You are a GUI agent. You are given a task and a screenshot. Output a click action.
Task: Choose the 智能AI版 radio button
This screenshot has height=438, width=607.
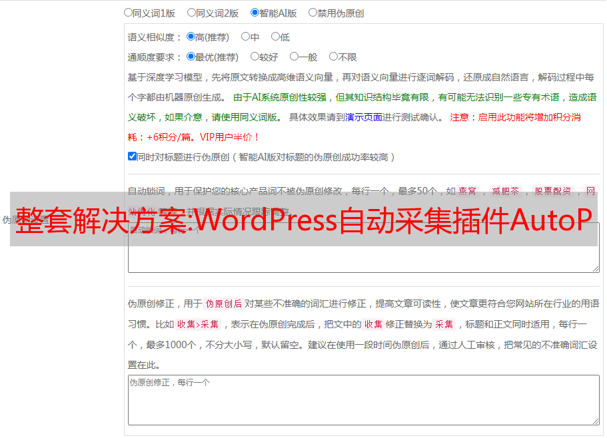(x=255, y=12)
